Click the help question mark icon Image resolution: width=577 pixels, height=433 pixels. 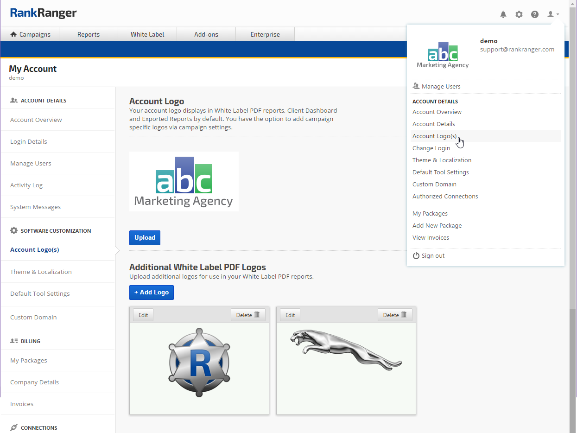coord(535,14)
